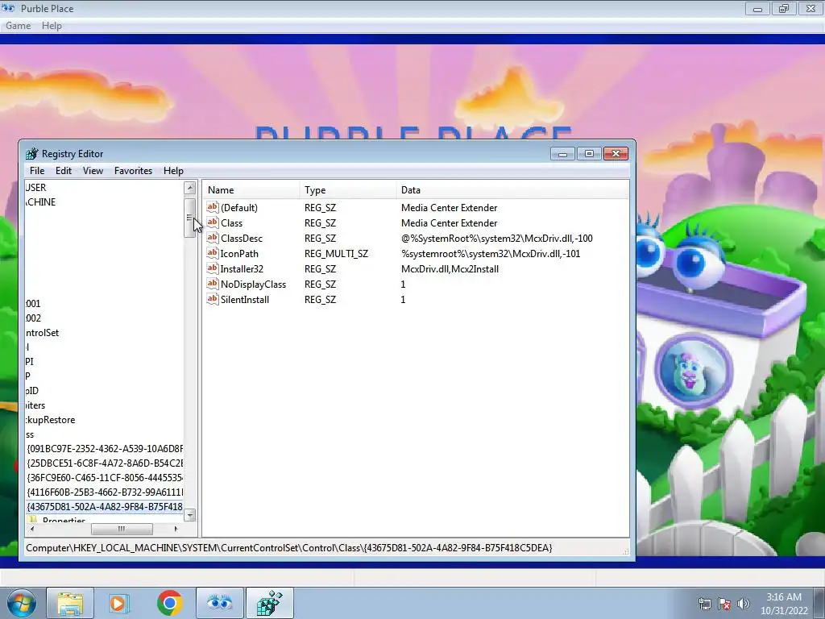Click the SilentInstall value icon
825x619 pixels.
click(x=213, y=299)
